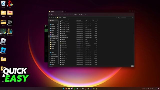Expand the Network tree node

49,64
